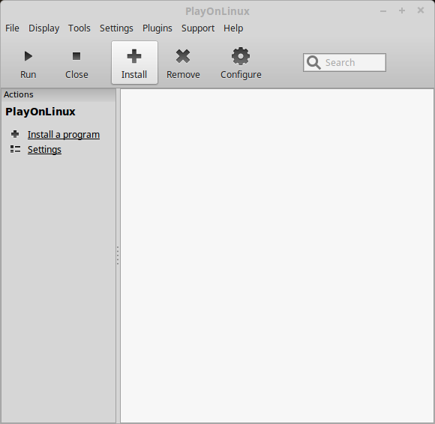Maximize the PlayOnLinux window
Viewport: 435px width, 424px height.
click(x=402, y=10)
